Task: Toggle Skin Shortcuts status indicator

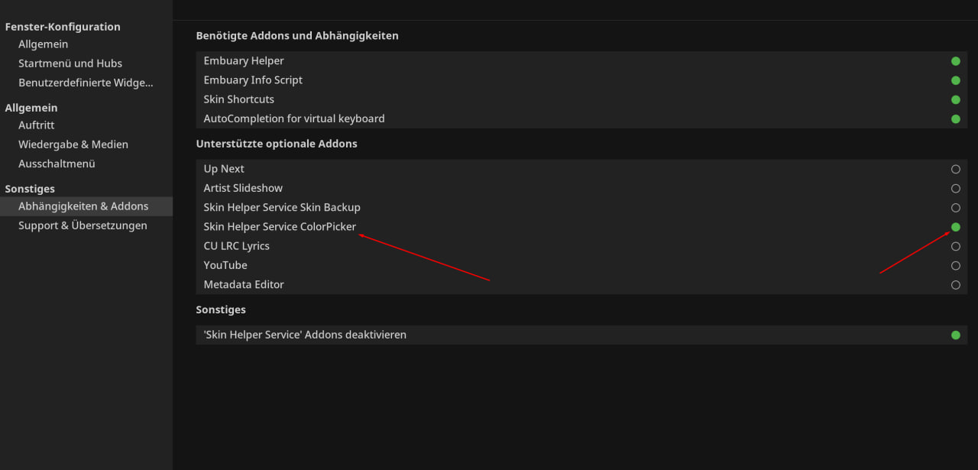Action: coord(955,99)
